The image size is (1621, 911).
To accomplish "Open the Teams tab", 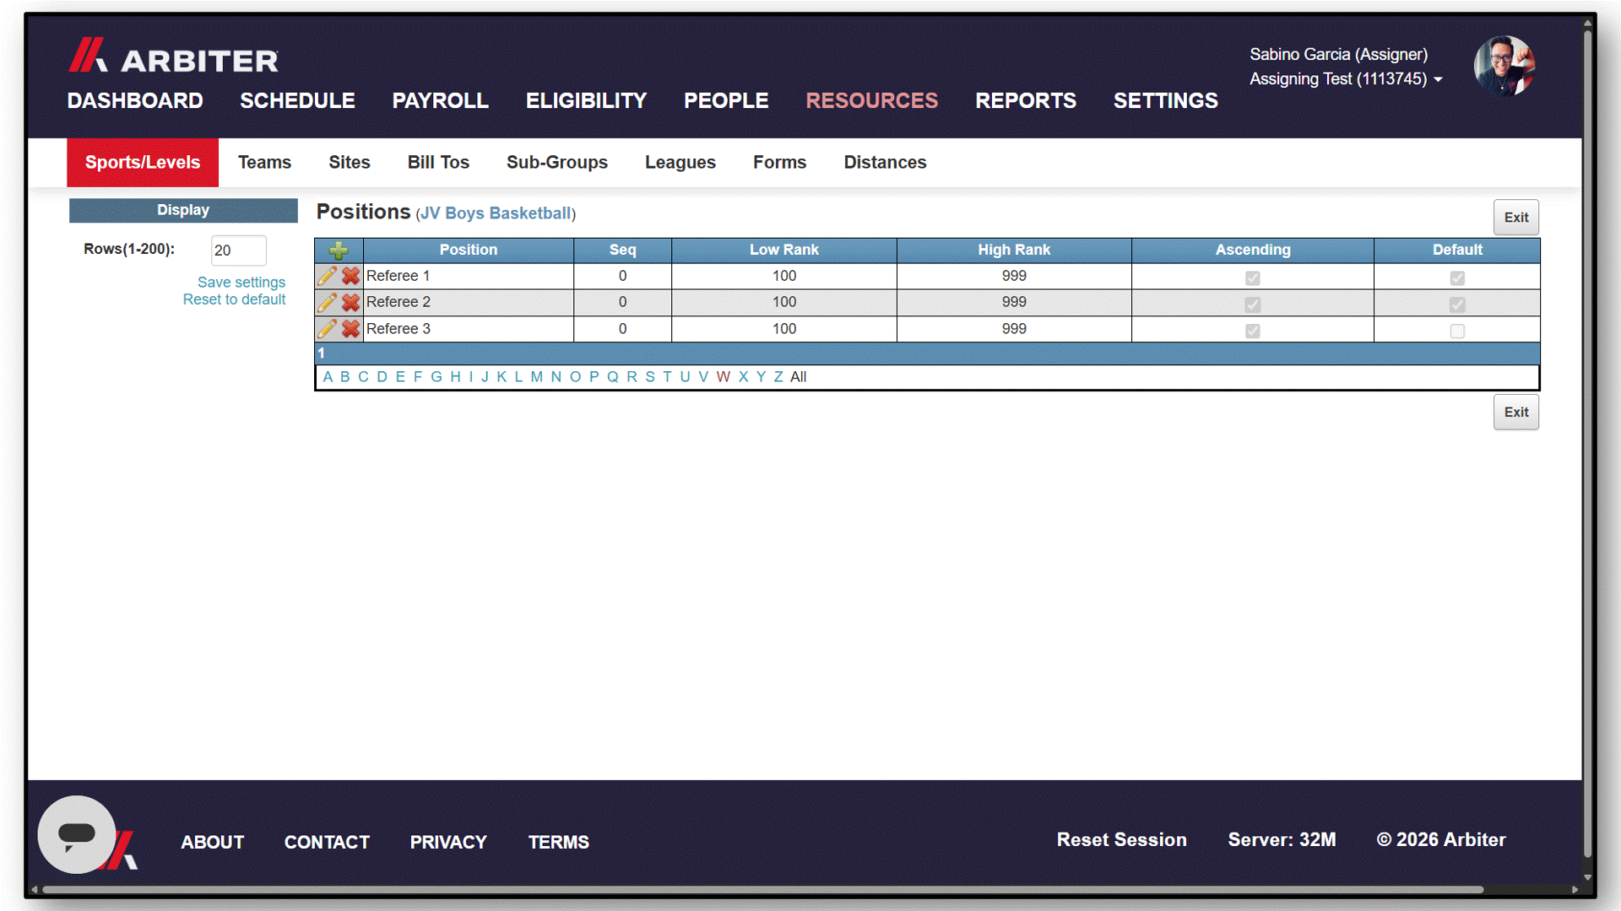I will [x=264, y=162].
